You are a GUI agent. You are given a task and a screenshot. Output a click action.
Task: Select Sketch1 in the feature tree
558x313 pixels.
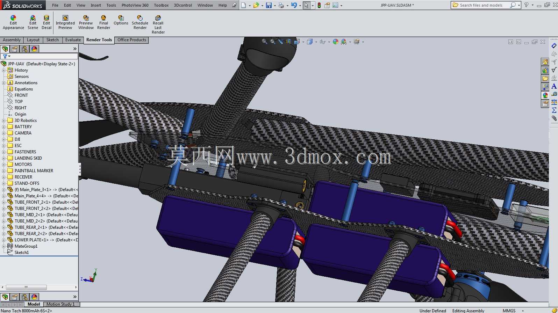(x=22, y=253)
